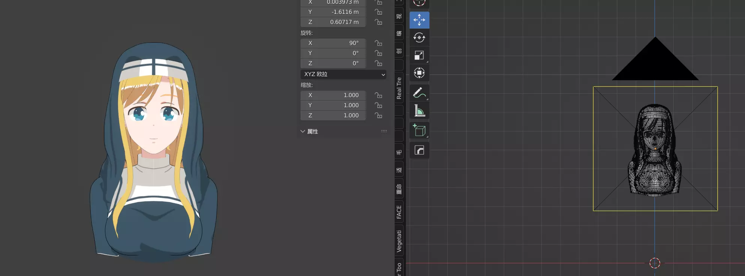The height and width of the screenshot is (276, 745).
Task: Open the r Too sidebar tab
Action: pyautogui.click(x=399, y=268)
